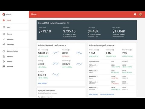Click the eCPM sparkline chart
Screen dimensions: 145x109
[x=56, y=74]
